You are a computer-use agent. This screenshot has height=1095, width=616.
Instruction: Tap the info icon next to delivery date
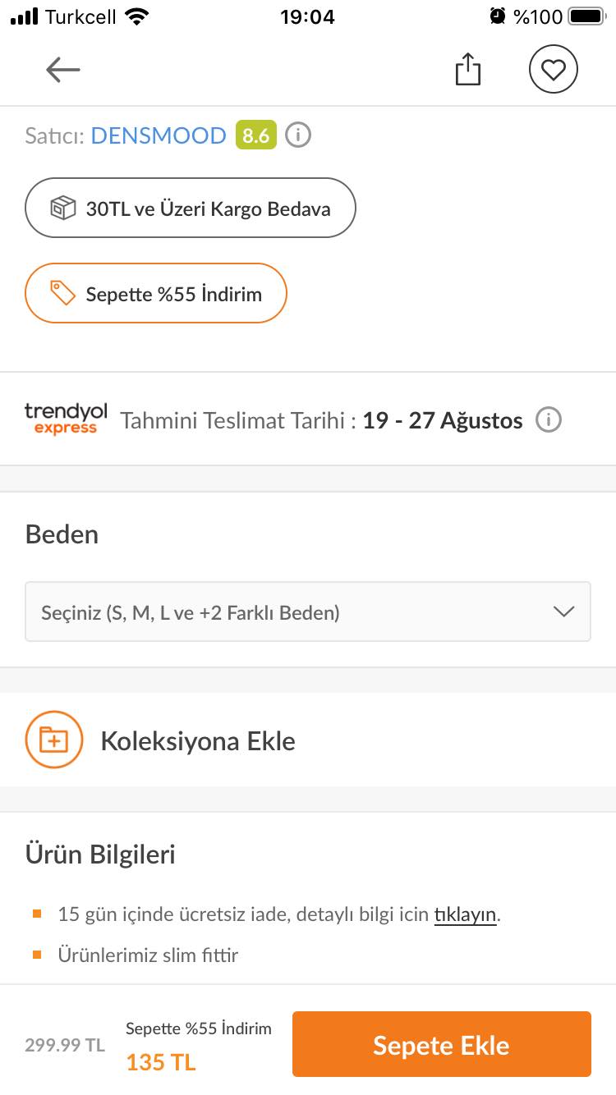(549, 420)
